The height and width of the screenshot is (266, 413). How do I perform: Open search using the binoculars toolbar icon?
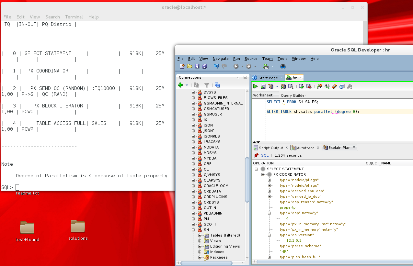coord(283,66)
